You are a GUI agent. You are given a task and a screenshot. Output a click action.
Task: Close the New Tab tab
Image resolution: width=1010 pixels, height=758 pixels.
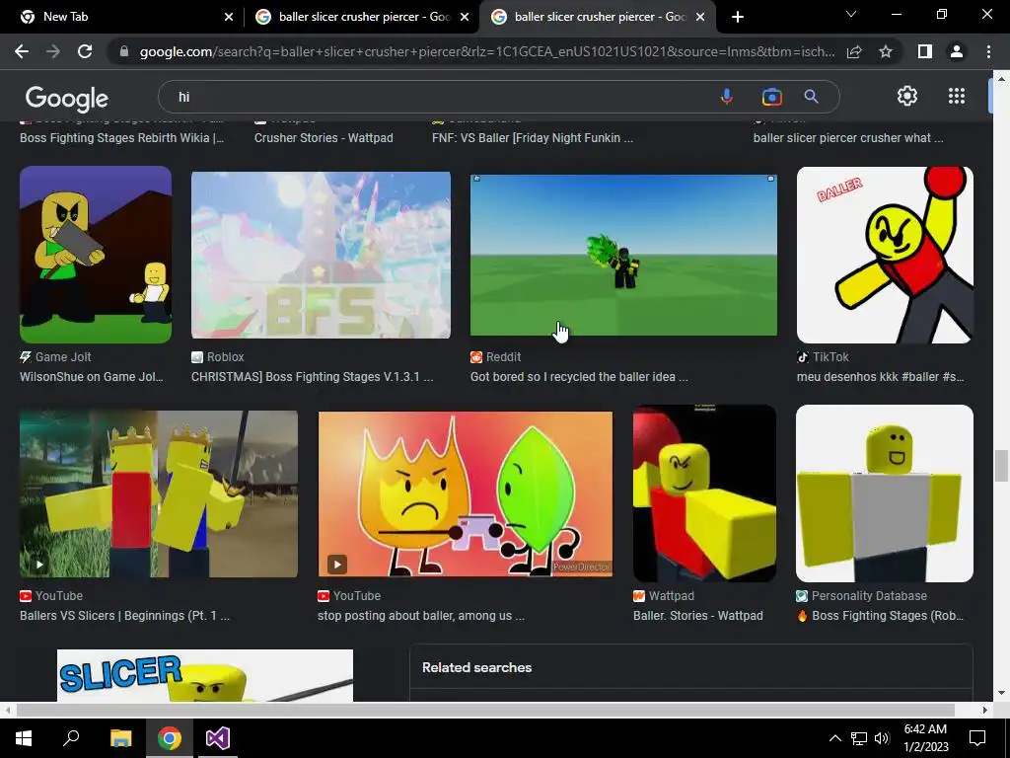coord(229,17)
